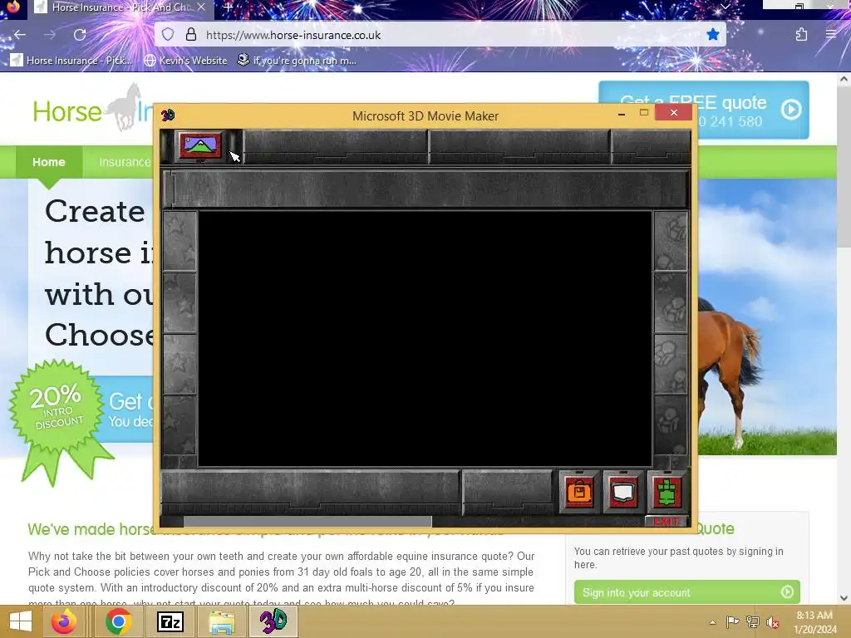Viewport: 851px width, 638px height.
Task: Open the Firefox hamburger menu
Action: [x=831, y=35]
